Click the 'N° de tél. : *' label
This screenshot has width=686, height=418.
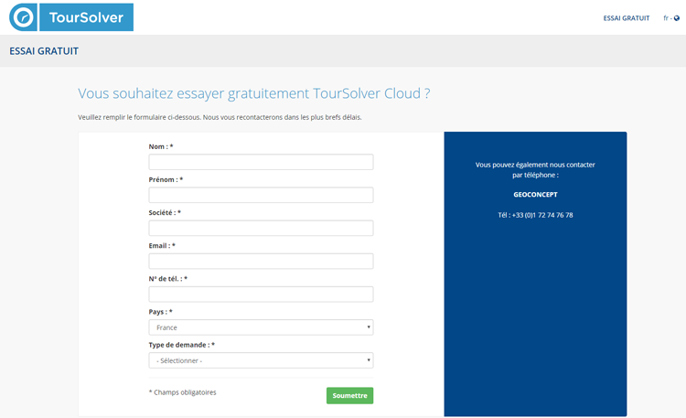(168, 279)
